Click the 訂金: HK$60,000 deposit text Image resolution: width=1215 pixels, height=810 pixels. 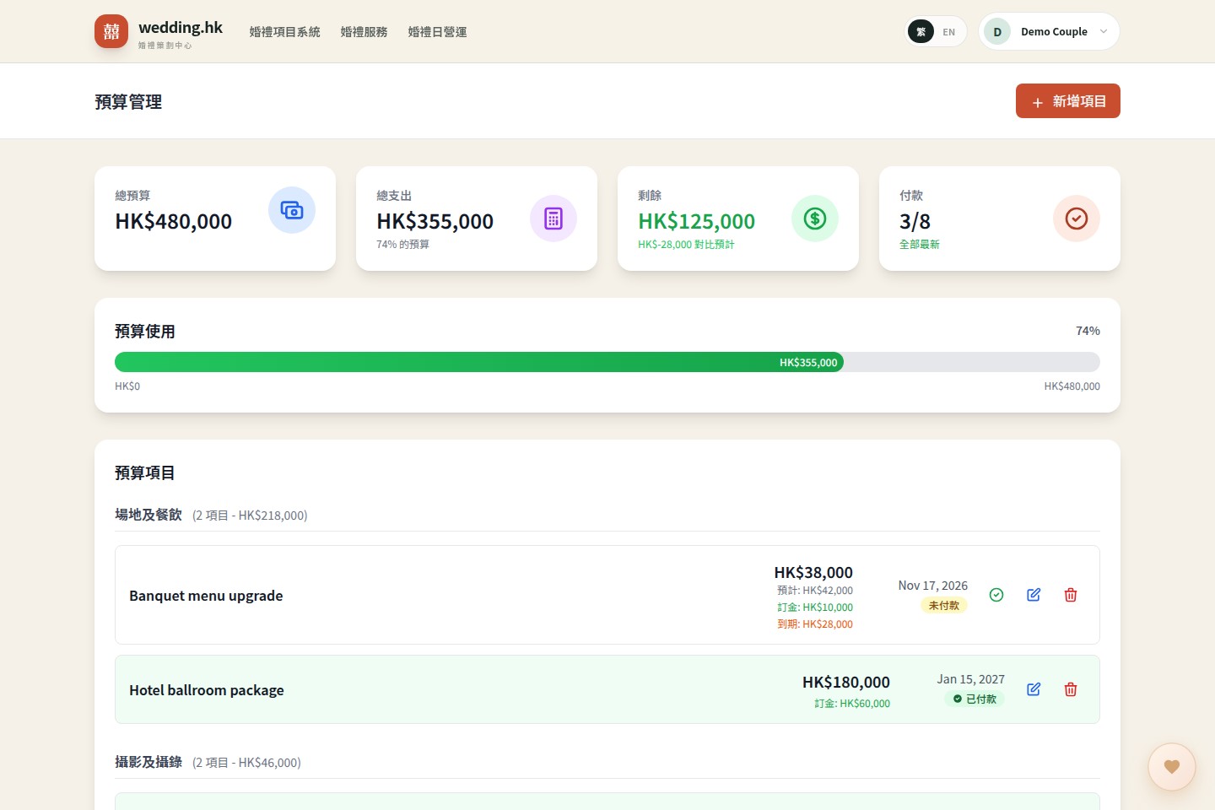pyautogui.click(x=852, y=704)
